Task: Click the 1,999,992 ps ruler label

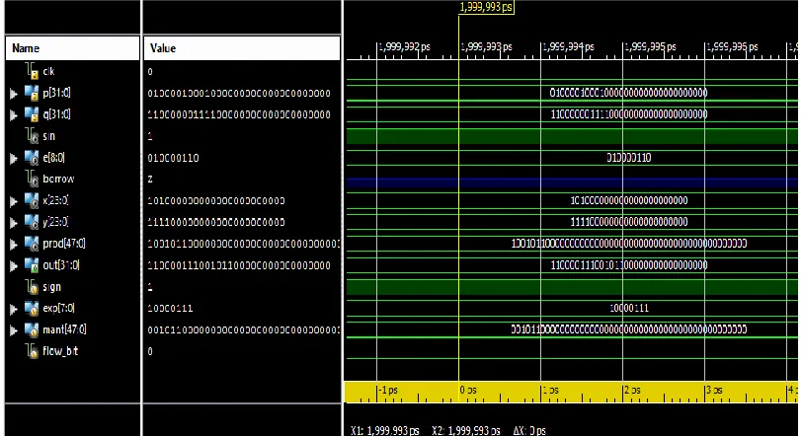Action: pos(405,47)
